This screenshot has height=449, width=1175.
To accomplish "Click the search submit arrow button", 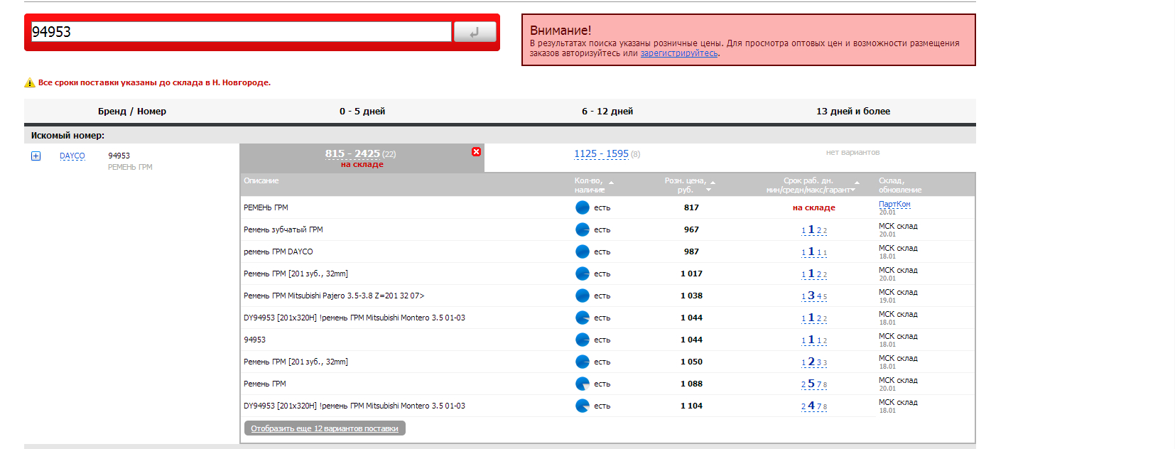I will 475,32.
